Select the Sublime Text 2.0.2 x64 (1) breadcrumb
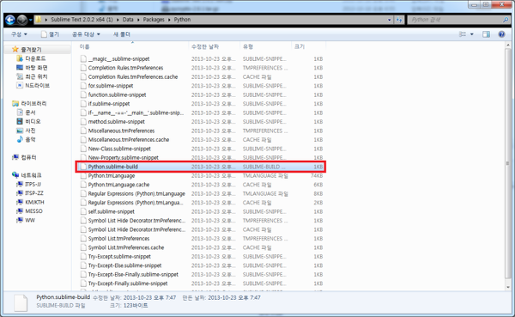This screenshot has height=317, width=515. coord(82,20)
